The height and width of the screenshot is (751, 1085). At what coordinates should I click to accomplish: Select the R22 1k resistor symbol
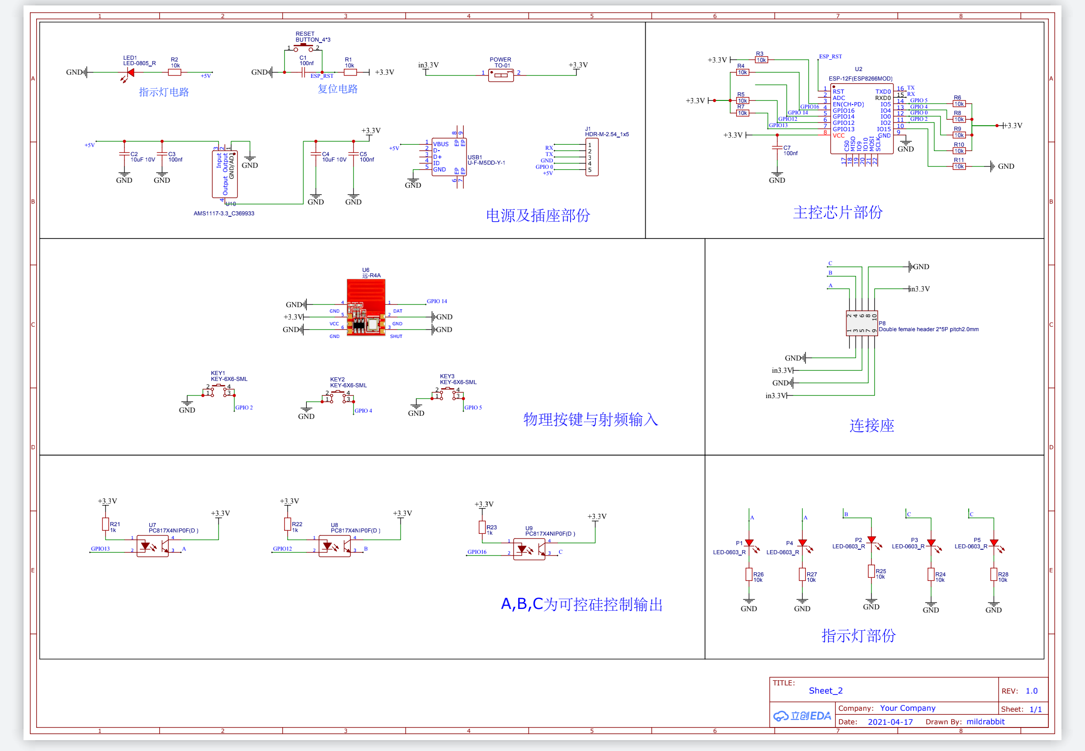coord(287,524)
